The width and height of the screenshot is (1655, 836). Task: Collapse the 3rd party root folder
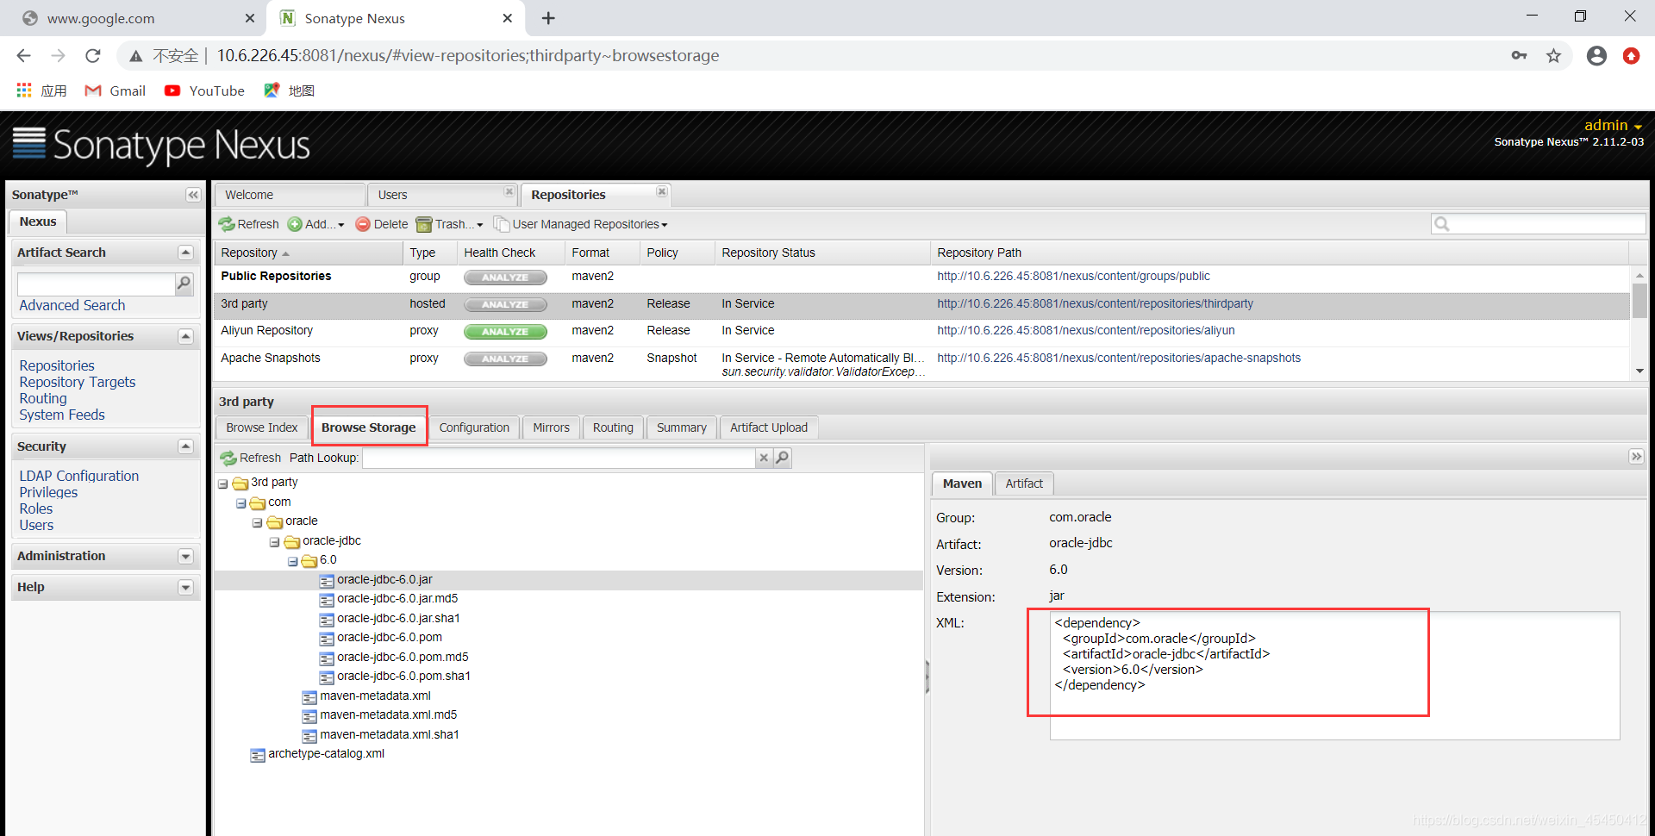pos(223,484)
